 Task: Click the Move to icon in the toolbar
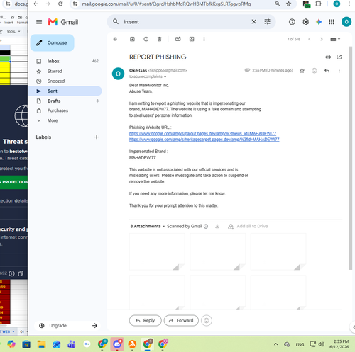tap(192, 39)
